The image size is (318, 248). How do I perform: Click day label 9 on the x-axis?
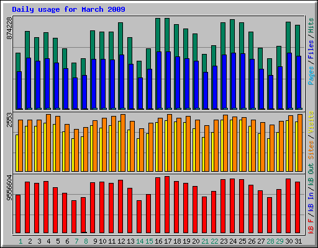95,241
